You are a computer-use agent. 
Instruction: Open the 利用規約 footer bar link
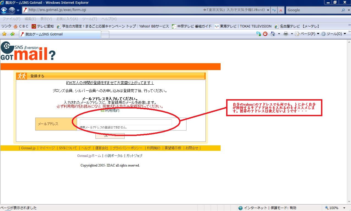coord(153,148)
